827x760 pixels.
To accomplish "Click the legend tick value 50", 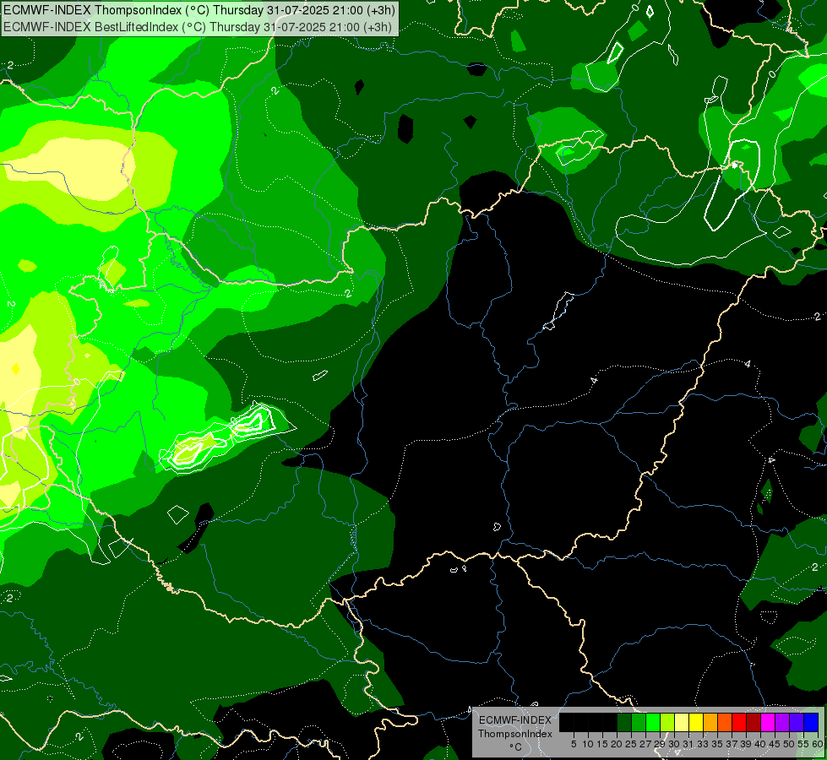I will (789, 744).
